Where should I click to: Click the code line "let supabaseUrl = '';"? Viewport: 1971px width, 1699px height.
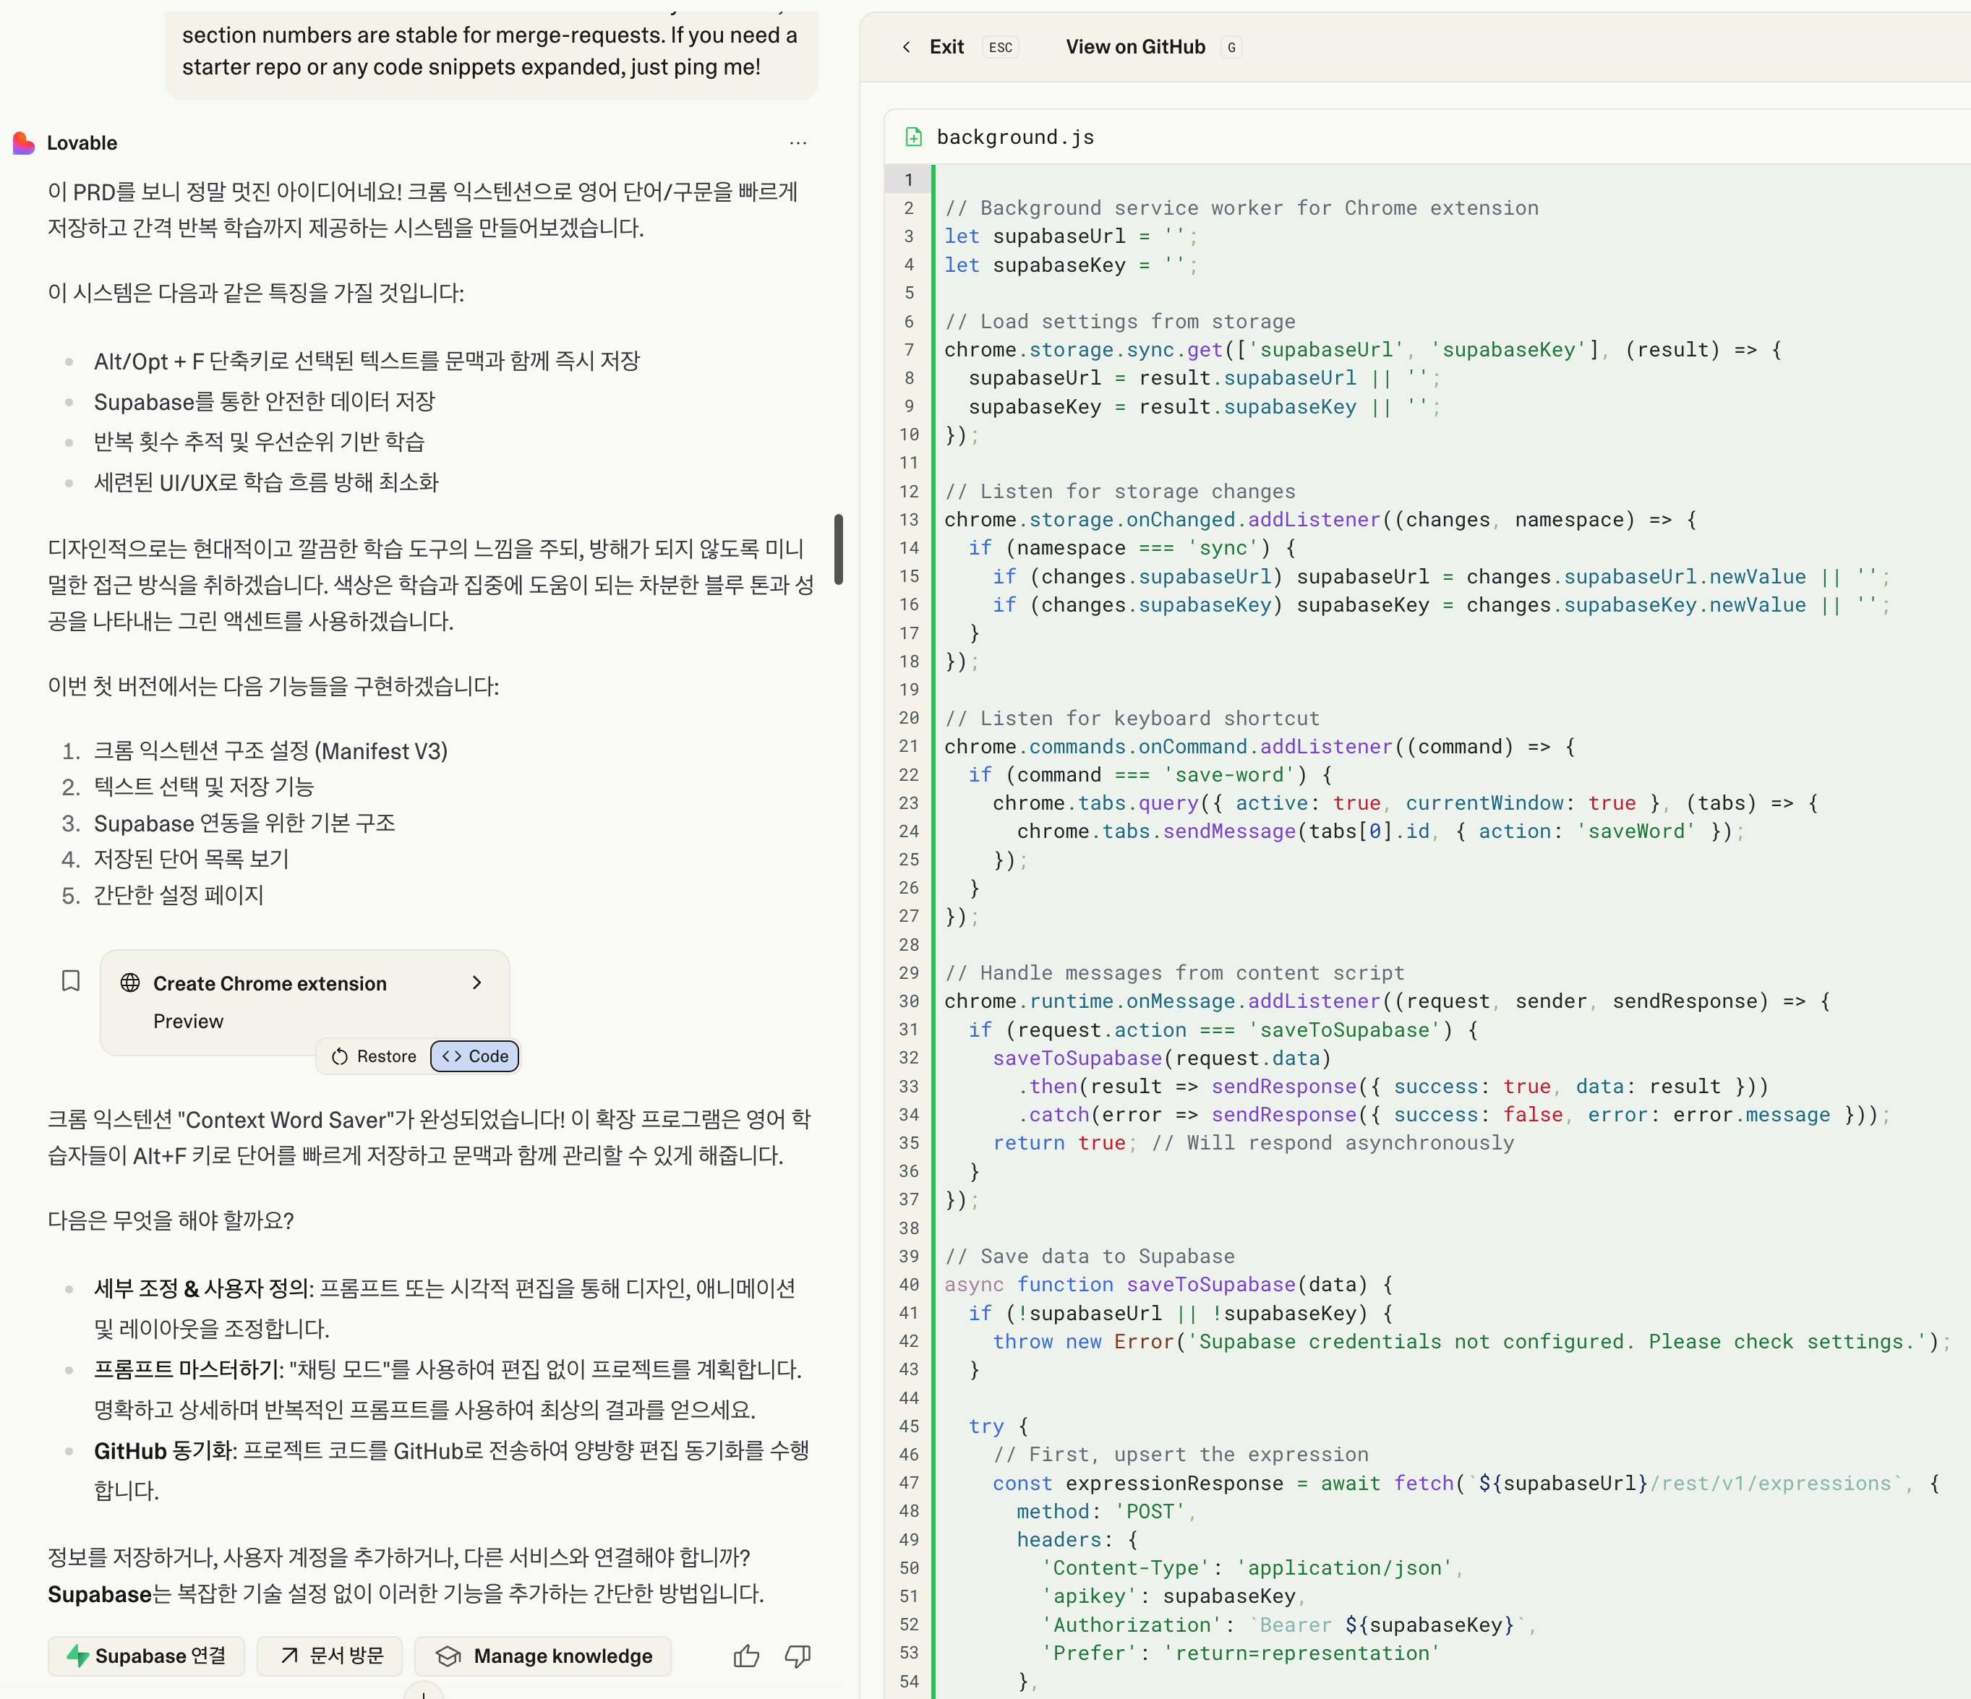click(x=1071, y=236)
